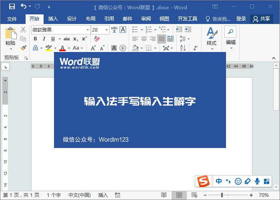
Task: Paste using the 粘贴 clipboard icon
Action: [x=11, y=33]
